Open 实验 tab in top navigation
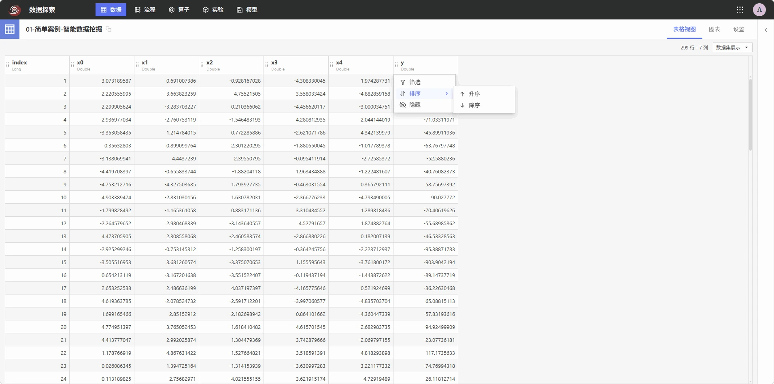The image size is (774, 384). click(x=213, y=10)
